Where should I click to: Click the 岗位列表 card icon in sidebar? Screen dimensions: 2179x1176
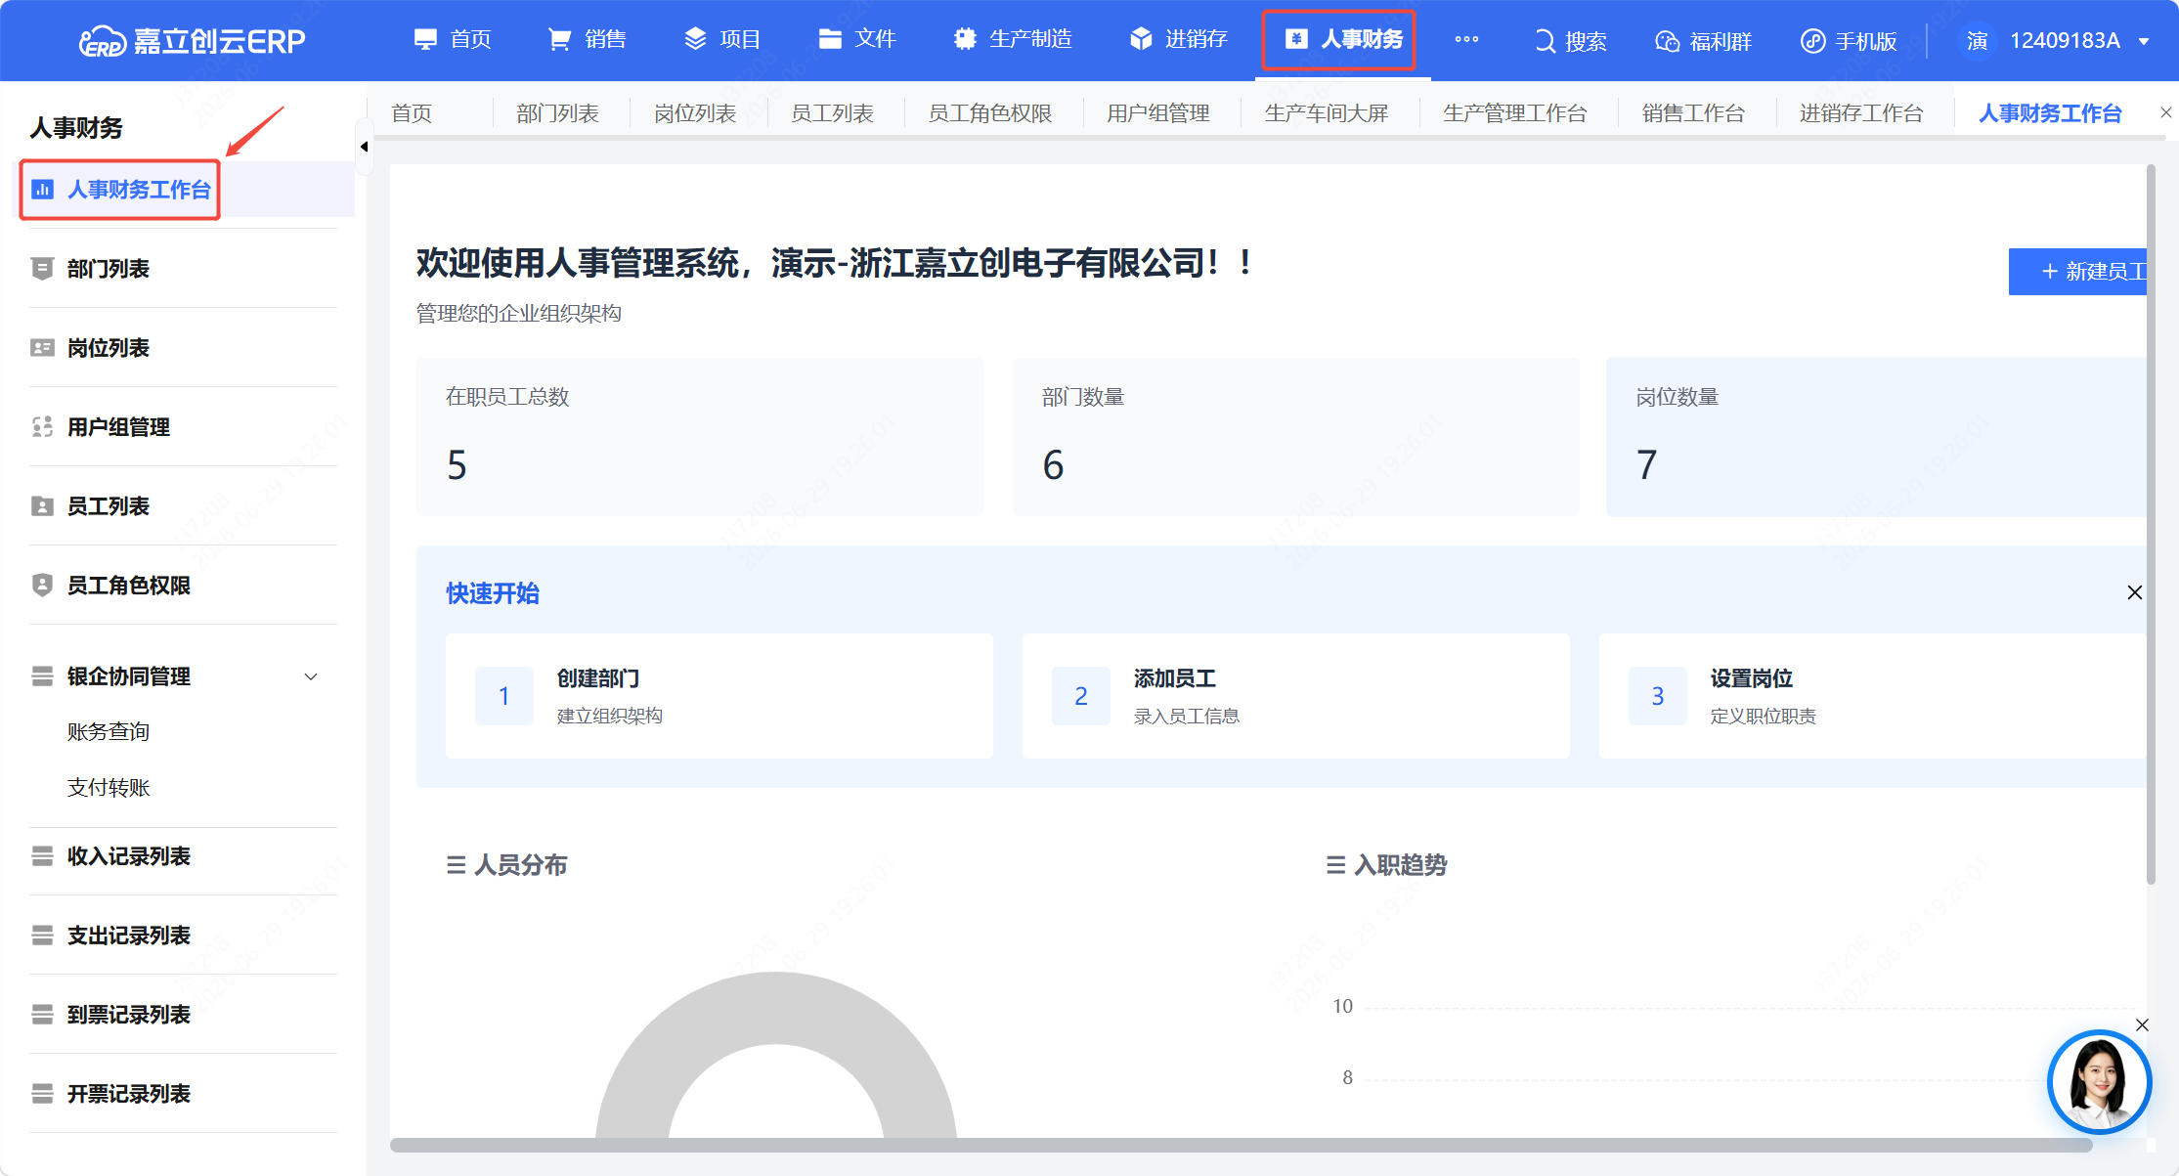coord(42,348)
